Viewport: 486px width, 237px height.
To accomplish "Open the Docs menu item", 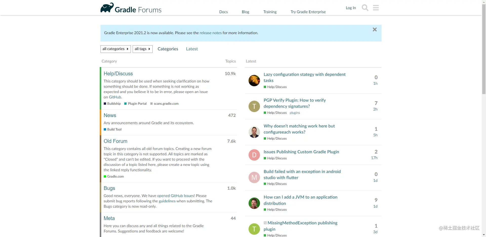I will pos(224,12).
